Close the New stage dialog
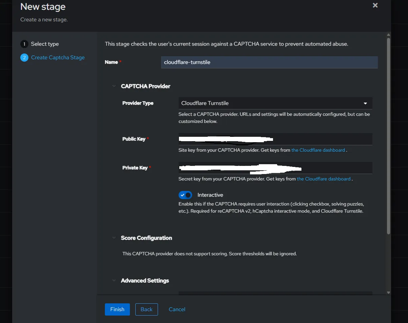This screenshot has width=408, height=323. click(375, 5)
